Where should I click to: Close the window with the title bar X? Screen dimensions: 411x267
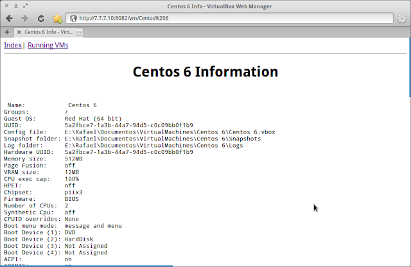7,6
